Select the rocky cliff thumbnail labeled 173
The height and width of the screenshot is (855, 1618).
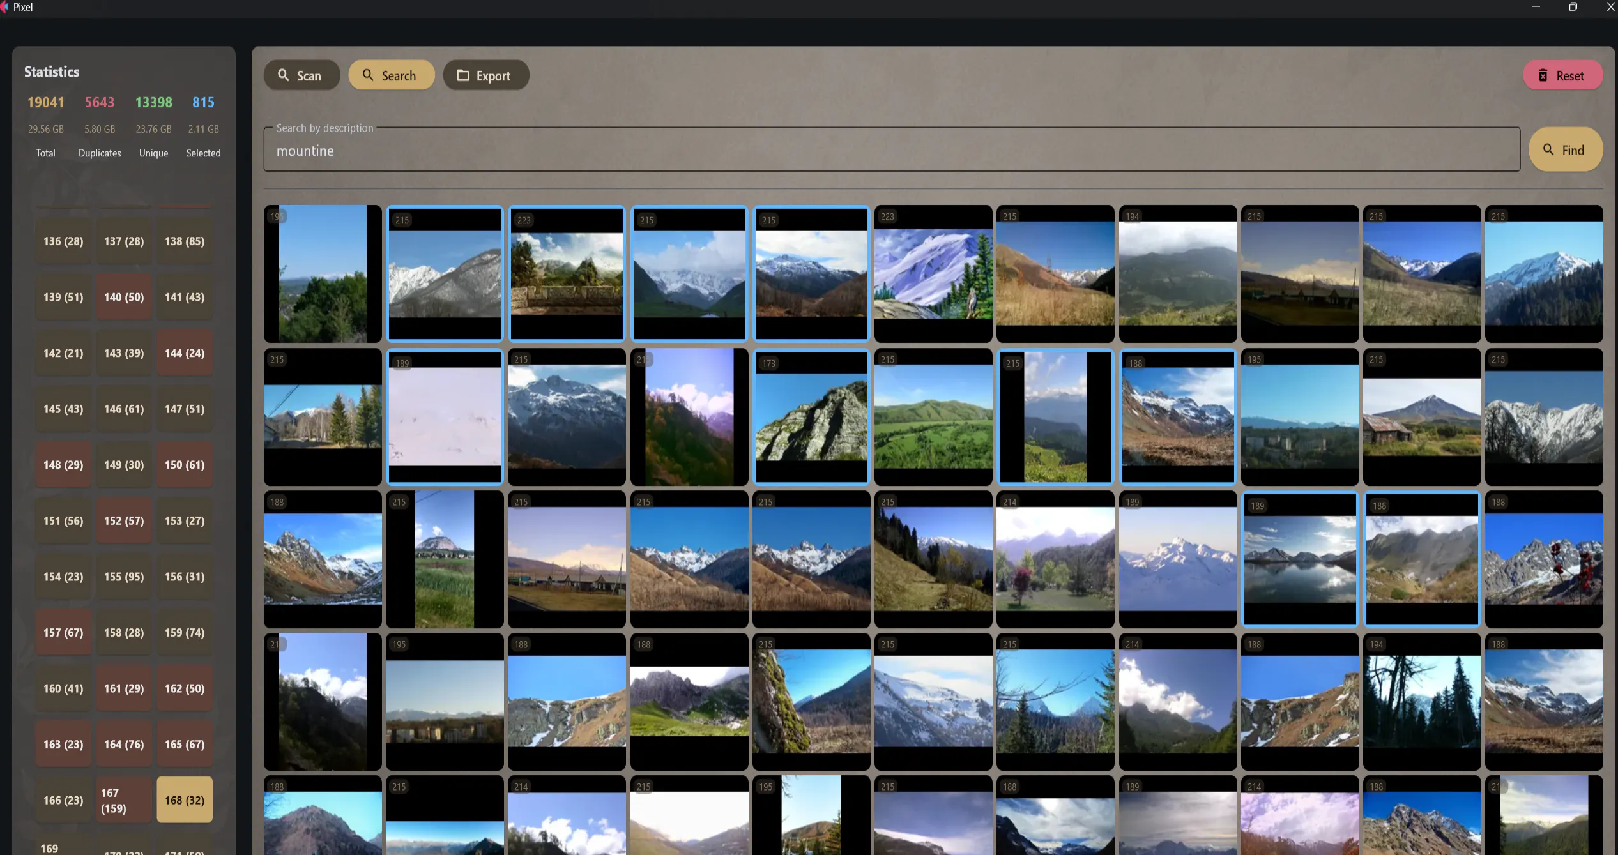811,416
